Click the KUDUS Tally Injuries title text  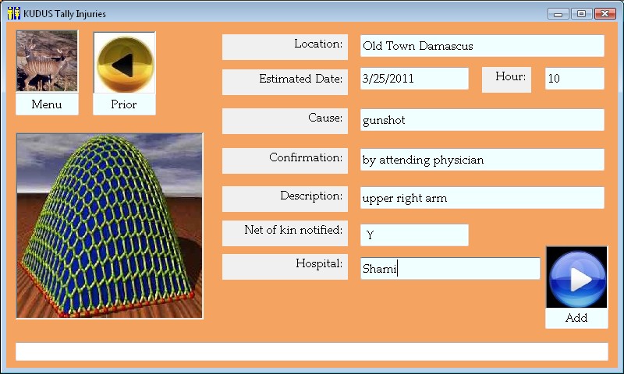65,14
